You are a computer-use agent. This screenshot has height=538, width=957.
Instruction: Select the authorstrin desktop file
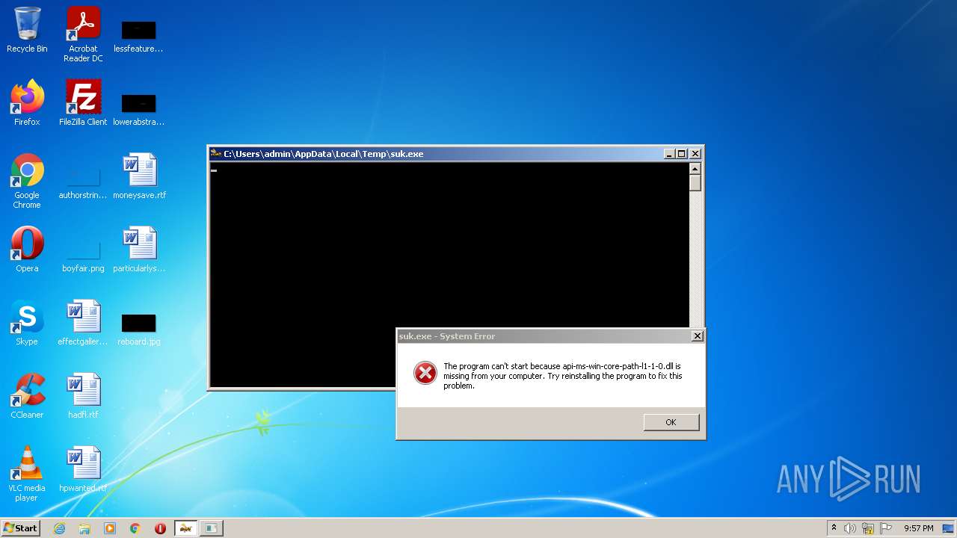(83, 181)
